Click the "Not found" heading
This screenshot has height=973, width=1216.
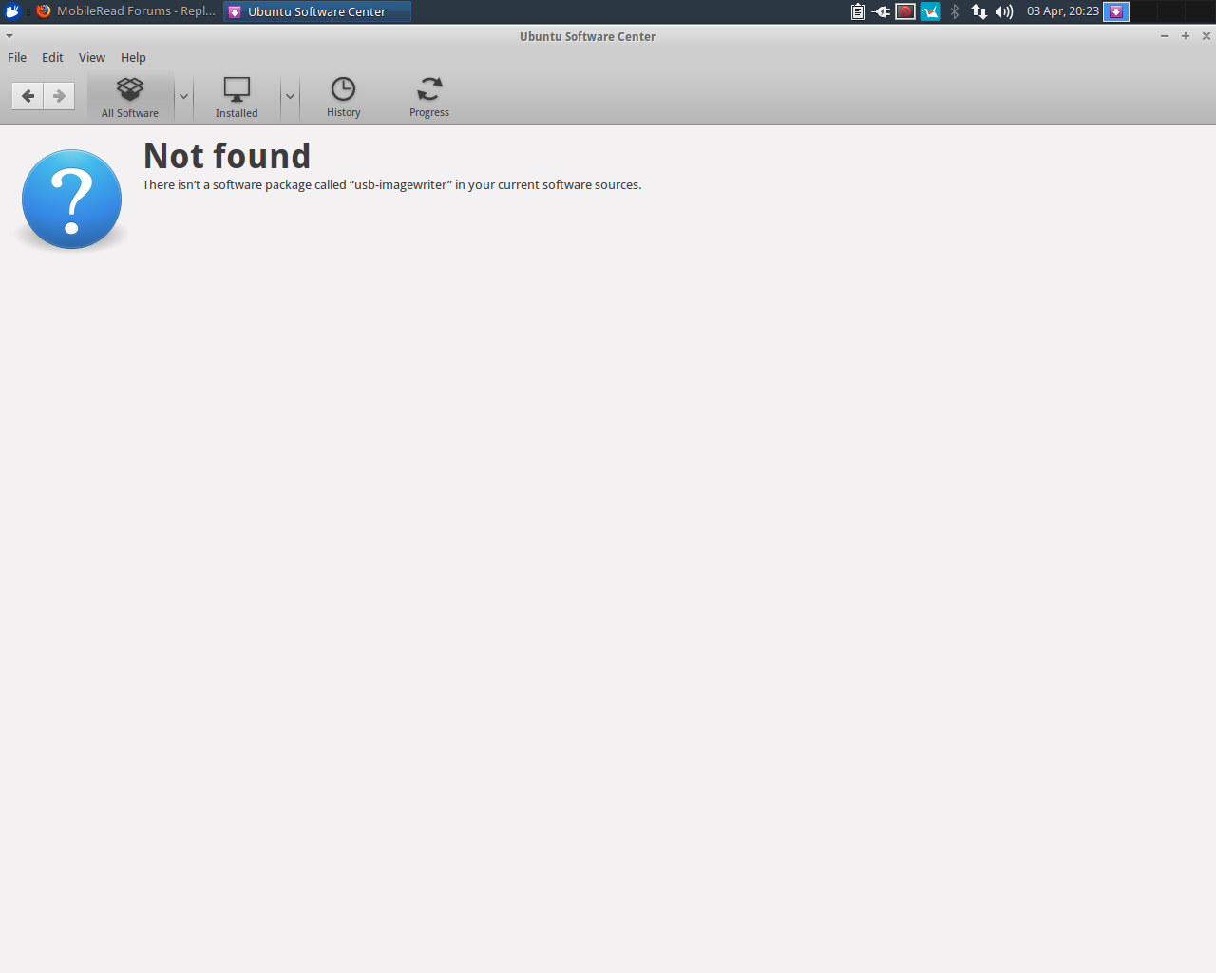(x=227, y=156)
